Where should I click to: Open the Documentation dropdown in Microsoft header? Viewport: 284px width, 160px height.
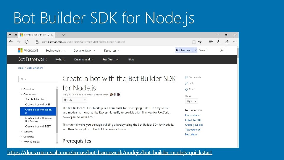85,50
